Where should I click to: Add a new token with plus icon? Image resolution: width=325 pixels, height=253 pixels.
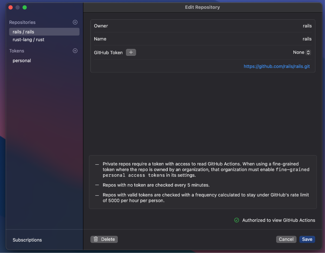click(x=75, y=51)
